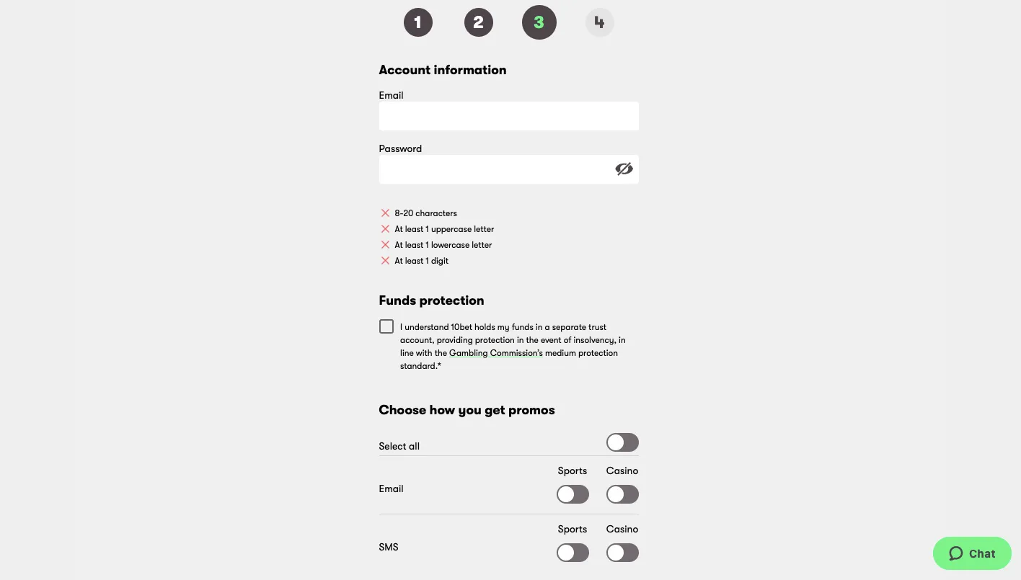
Task: Tick the funds protection checkbox
Action: coord(386,326)
